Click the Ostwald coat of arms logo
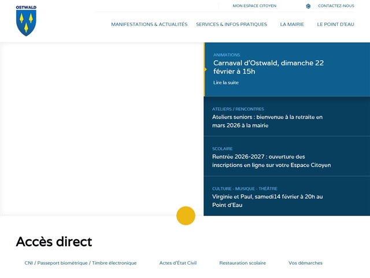370x278 pixels. (26, 21)
